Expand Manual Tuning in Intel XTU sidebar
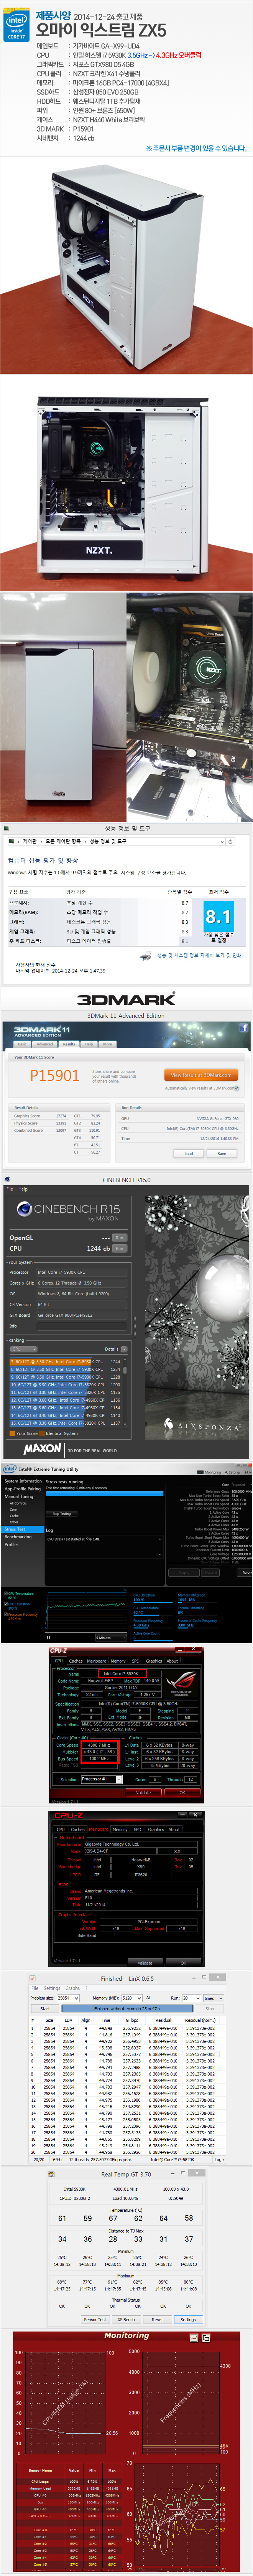Viewport: 253px width, 2576px height. (19, 1497)
